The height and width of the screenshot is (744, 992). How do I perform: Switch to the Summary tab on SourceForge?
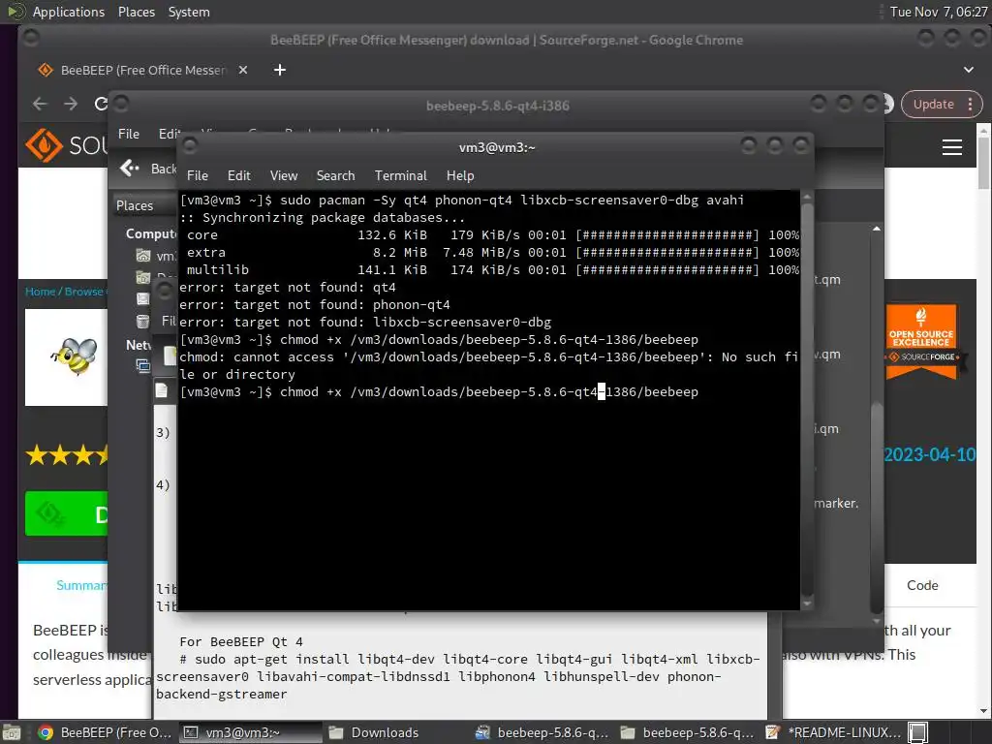(81, 586)
